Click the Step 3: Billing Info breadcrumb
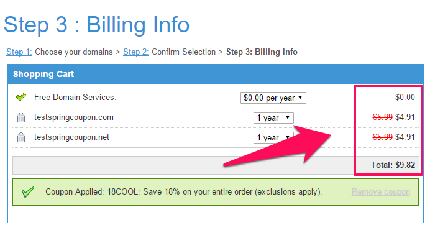 click(262, 52)
